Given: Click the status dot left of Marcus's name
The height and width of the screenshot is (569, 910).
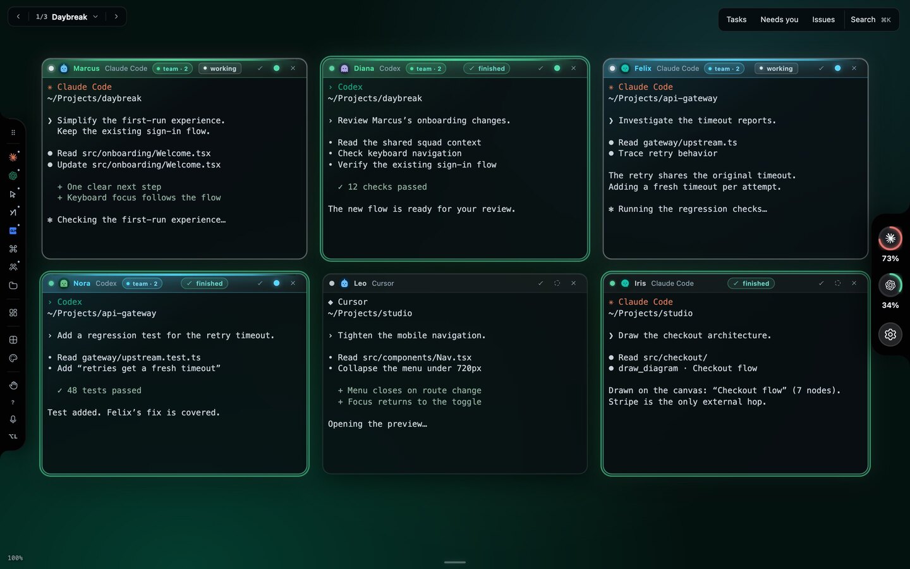Looking at the screenshot, I should click(x=51, y=68).
